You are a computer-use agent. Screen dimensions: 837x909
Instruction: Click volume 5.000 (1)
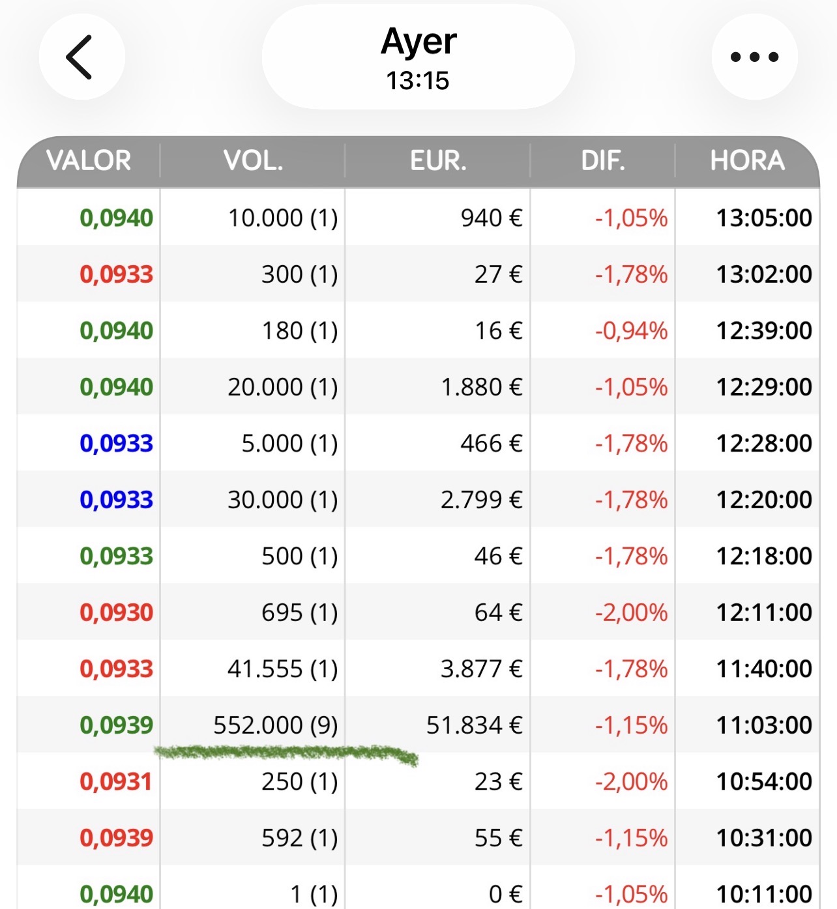(x=289, y=443)
